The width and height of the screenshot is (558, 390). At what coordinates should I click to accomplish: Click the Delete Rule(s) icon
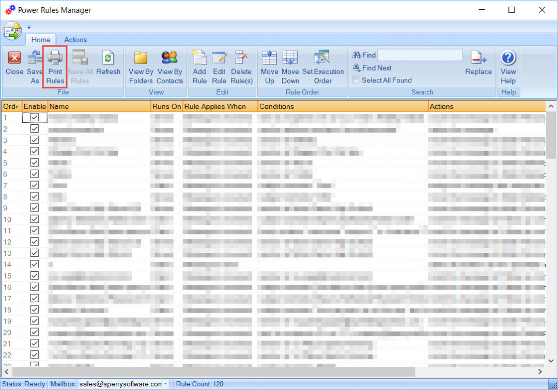(241, 67)
